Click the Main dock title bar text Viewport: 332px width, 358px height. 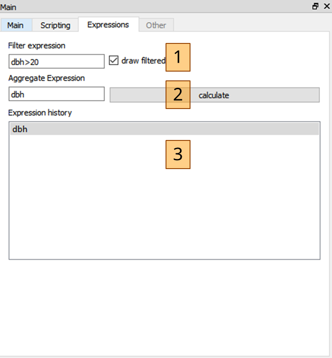(8, 7)
